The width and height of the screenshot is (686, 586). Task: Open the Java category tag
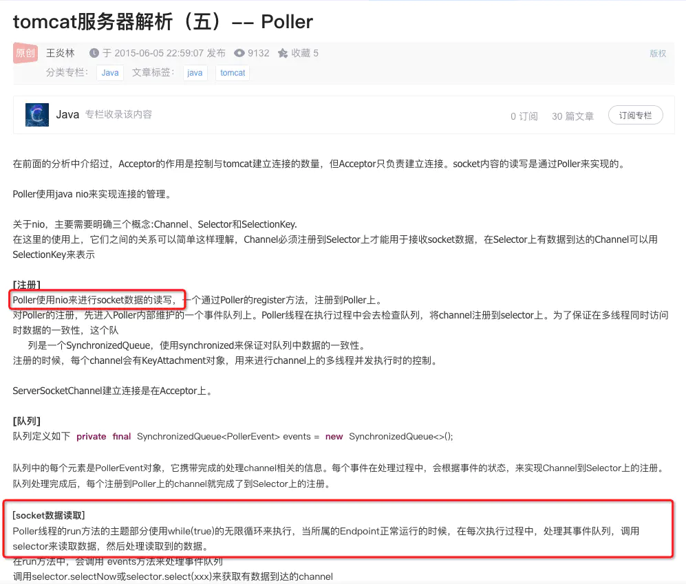pyautogui.click(x=110, y=73)
